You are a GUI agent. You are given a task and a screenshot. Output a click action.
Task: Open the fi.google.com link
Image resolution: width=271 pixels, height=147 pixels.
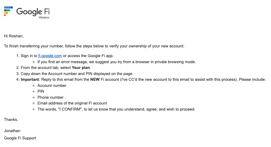click(x=50, y=56)
